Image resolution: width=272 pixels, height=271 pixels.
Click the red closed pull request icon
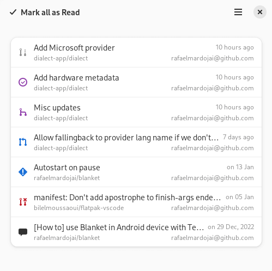(23, 202)
